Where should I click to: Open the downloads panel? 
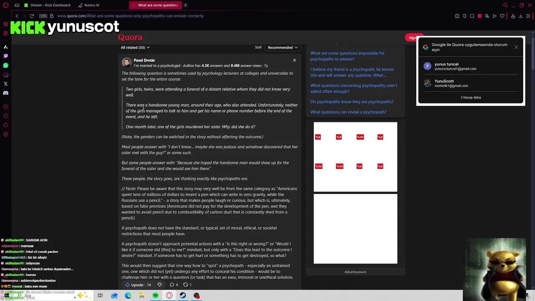[520, 16]
